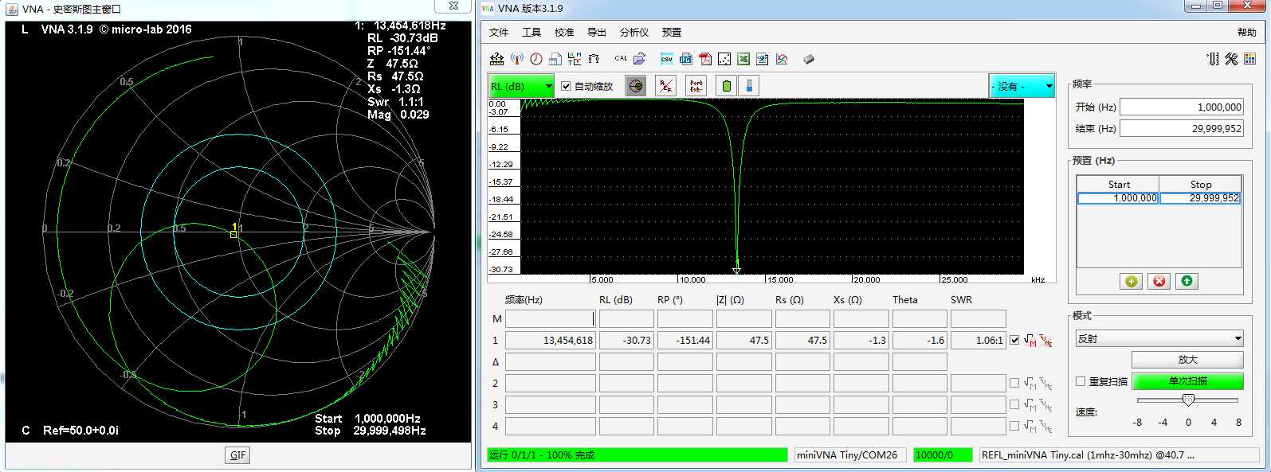Open the table sheet document icon
Image resolution: width=1271 pixels, height=472 pixels.
(555, 59)
